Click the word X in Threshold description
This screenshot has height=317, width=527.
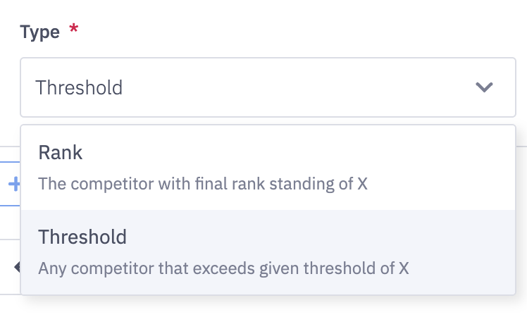point(404,268)
